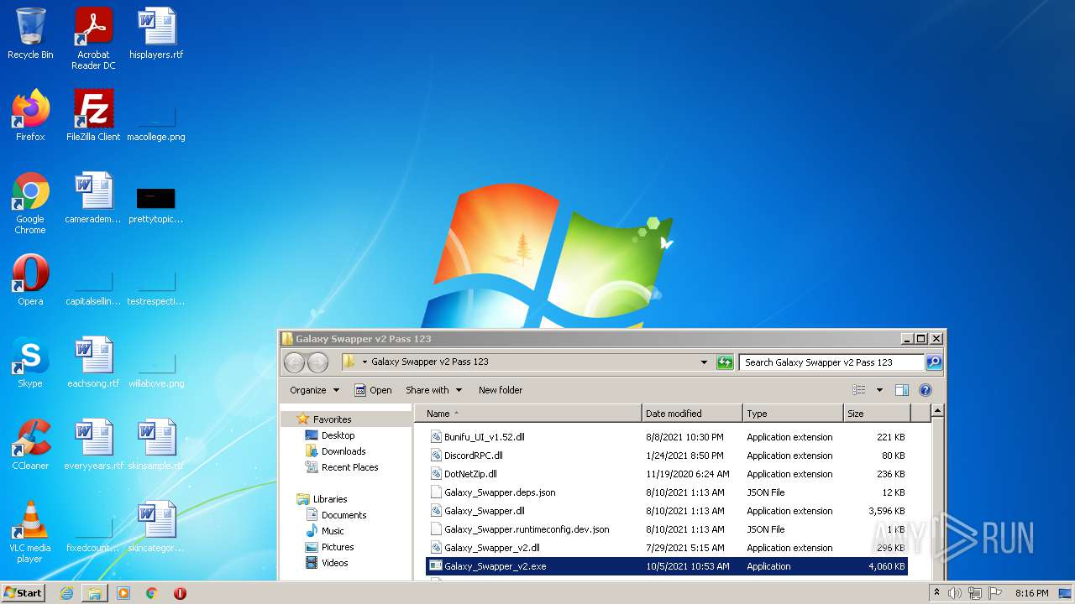Screen dimensions: 1075x604
Task: Click the search magnifier button
Action: 933,362
